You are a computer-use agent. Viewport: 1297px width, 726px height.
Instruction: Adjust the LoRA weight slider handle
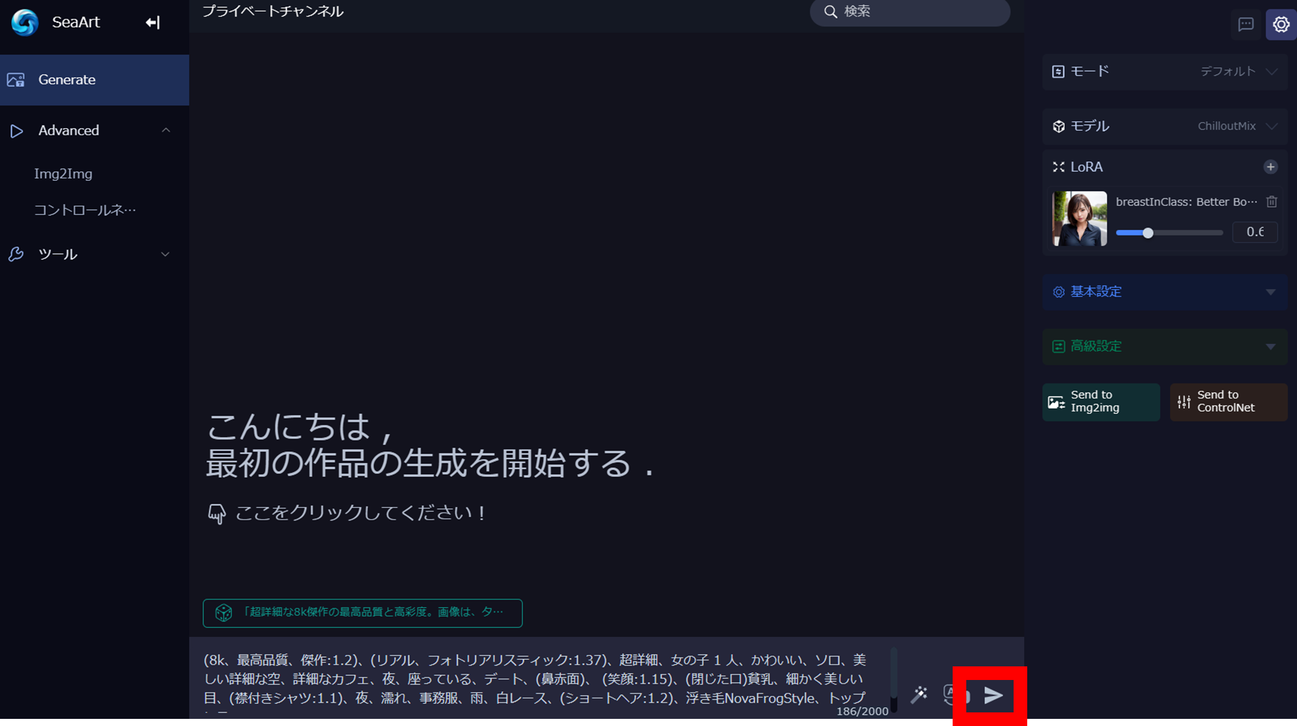tap(1148, 233)
